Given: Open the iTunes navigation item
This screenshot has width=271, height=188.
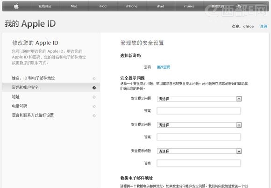Looking at the screenshot, I should 189,6.
